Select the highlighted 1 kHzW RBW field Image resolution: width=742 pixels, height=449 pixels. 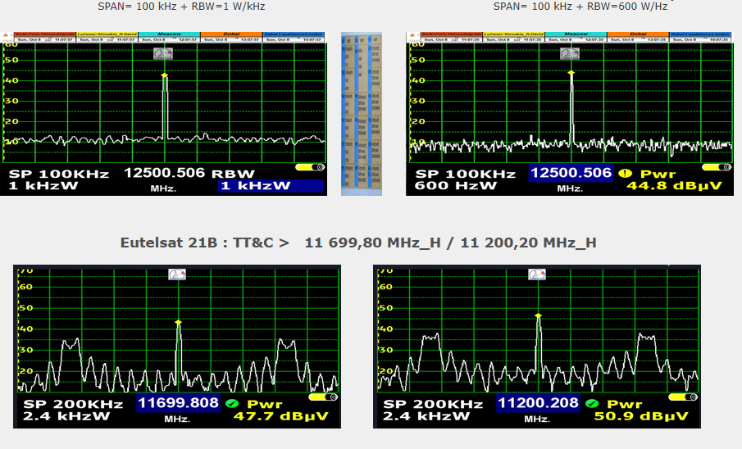(271, 186)
